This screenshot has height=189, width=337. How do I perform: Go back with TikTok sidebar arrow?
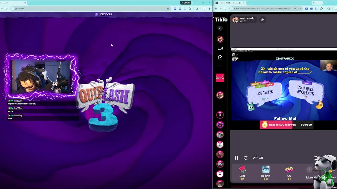tap(220, 28)
